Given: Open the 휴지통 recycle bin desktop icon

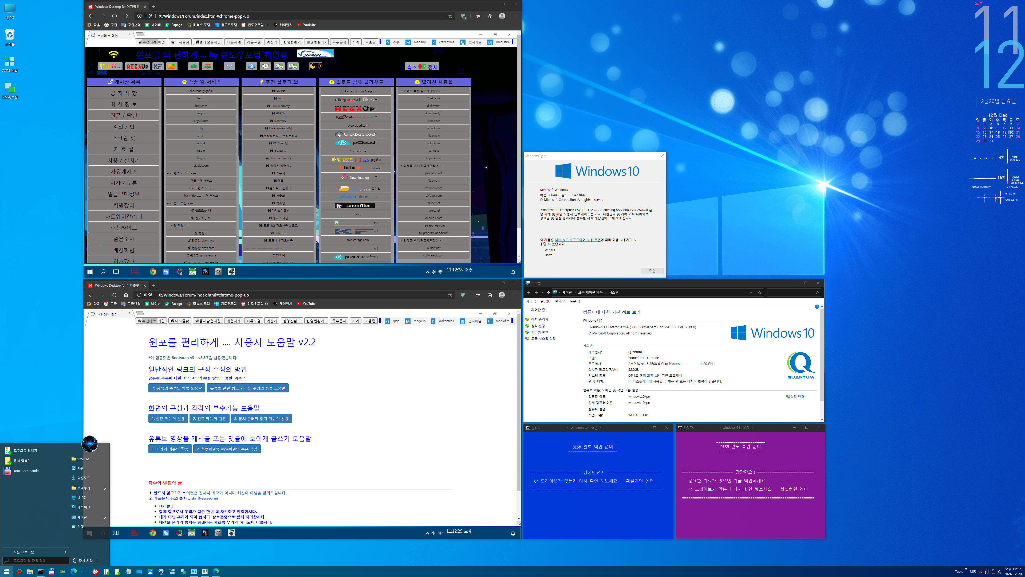Looking at the screenshot, I should point(10,37).
